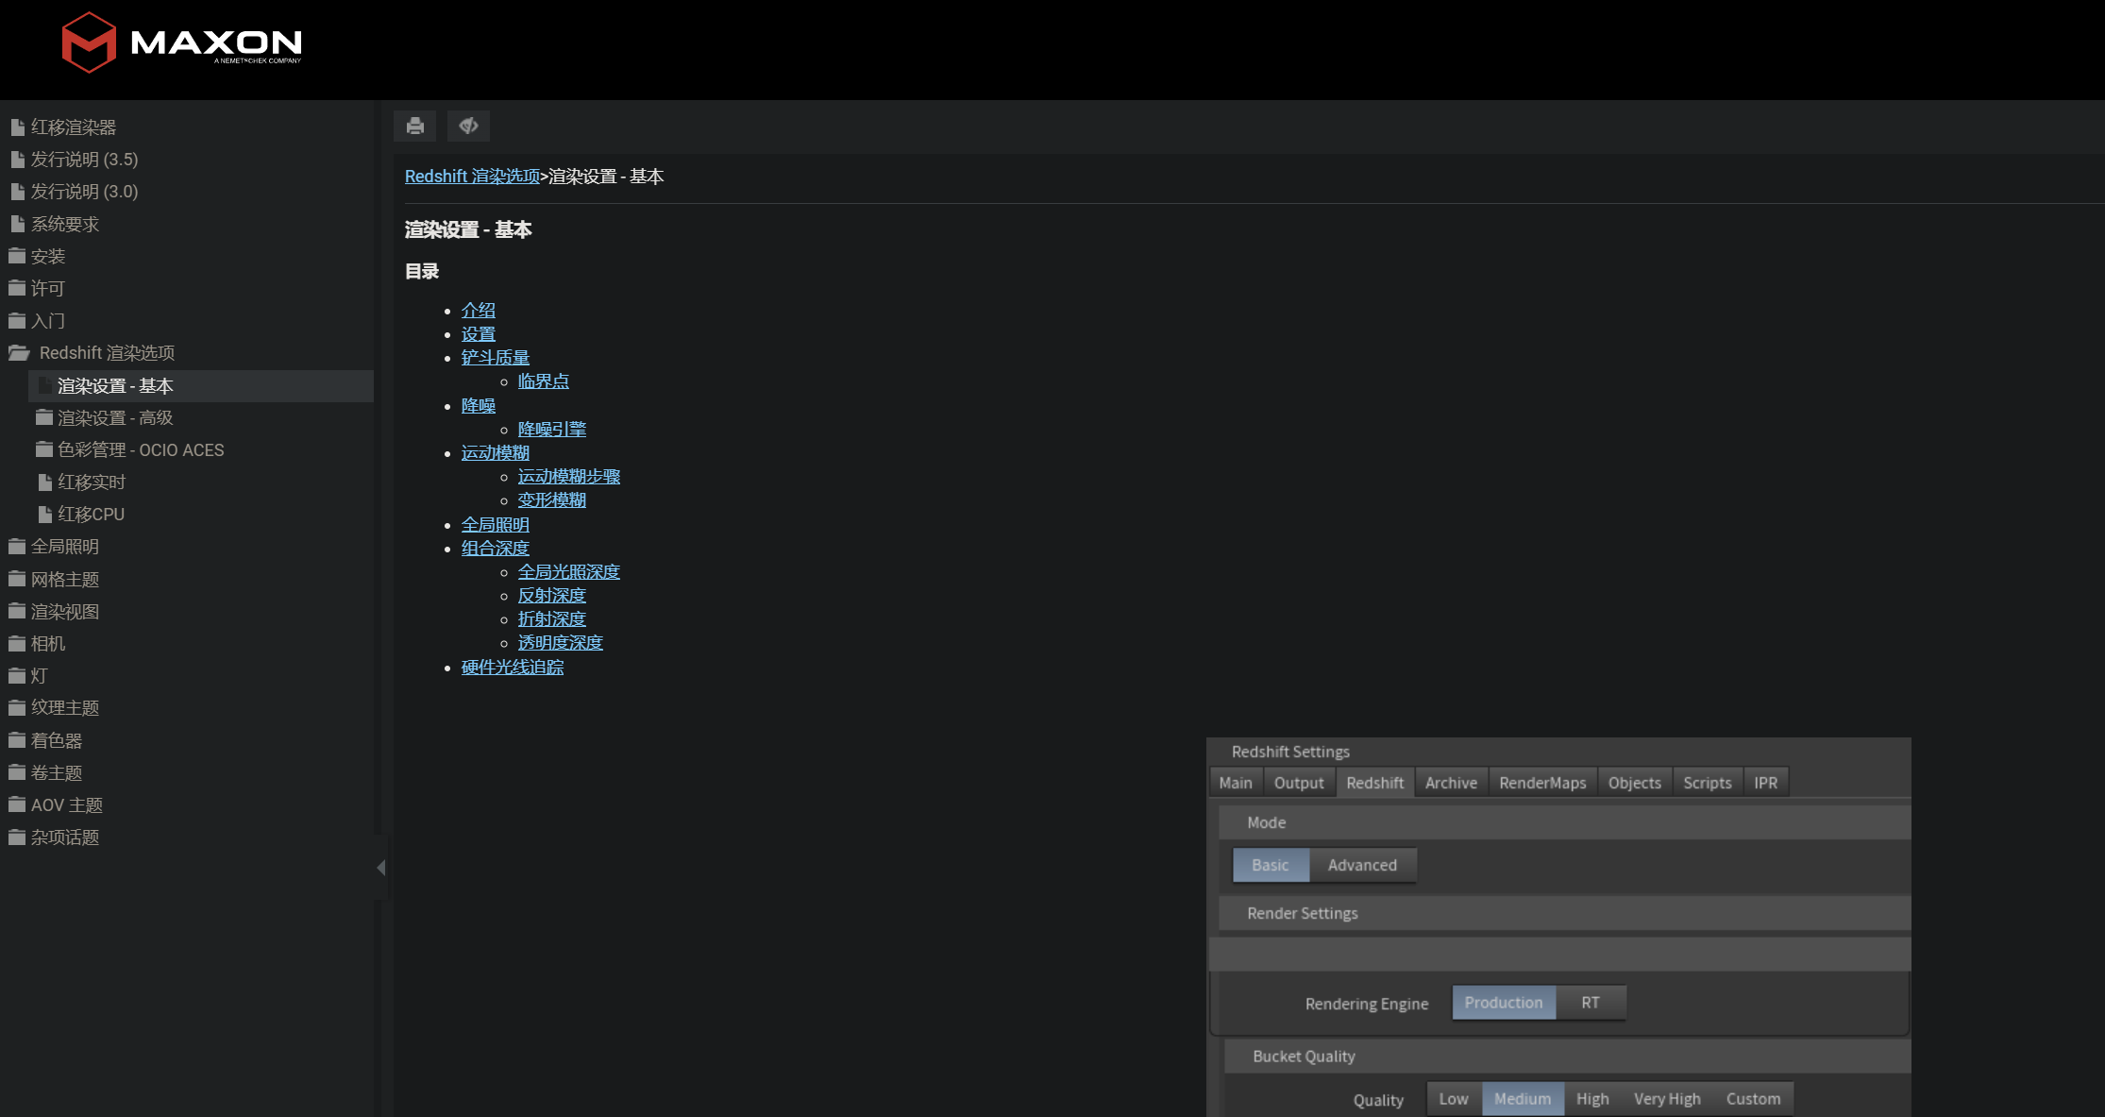The height and width of the screenshot is (1117, 2105).
Task: Select the Redshift tab
Action: pos(1375,783)
